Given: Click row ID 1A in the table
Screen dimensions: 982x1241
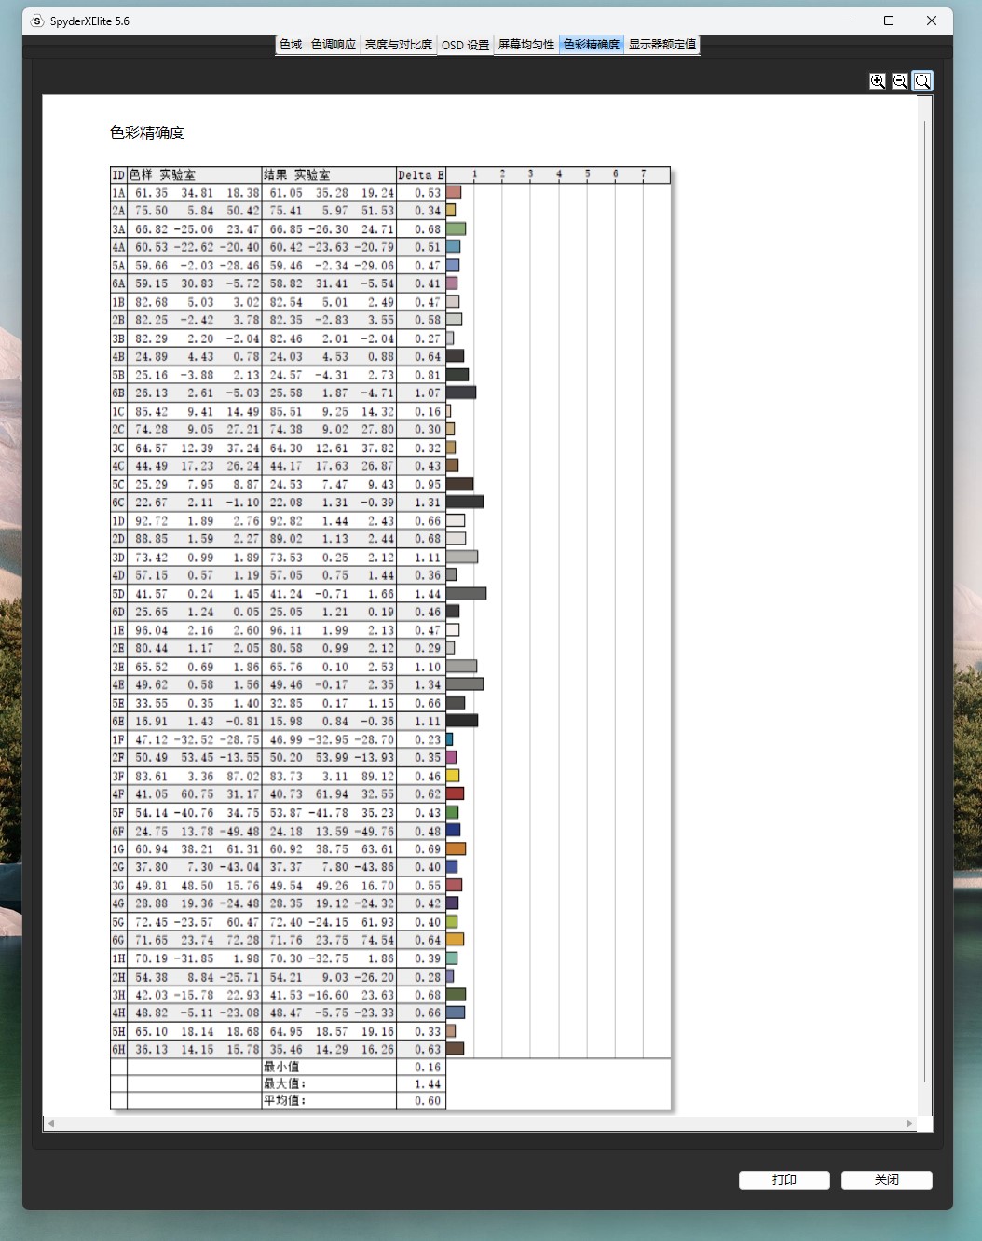Looking at the screenshot, I should (x=118, y=193).
